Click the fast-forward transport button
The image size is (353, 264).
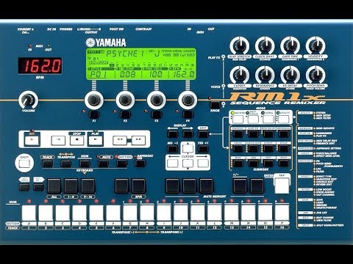click(x=138, y=141)
